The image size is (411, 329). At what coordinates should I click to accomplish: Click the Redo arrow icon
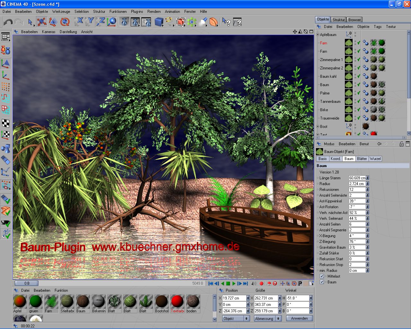(19, 22)
